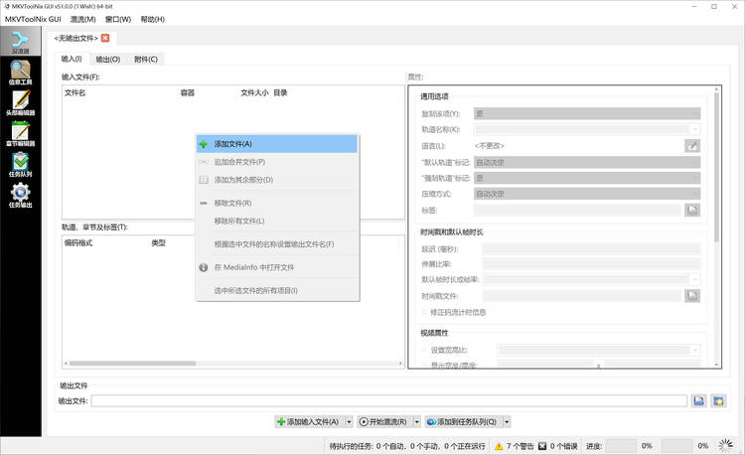Click the busy spinner icon in status bar
Image resolution: width=745 pixels, height=455 pixels.
(725, 445)
